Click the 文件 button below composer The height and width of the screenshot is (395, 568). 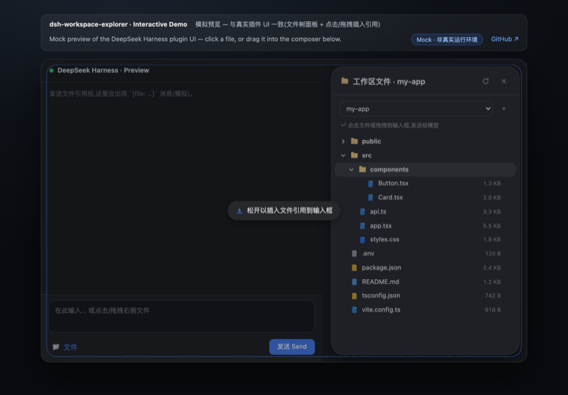pos(65,347)
